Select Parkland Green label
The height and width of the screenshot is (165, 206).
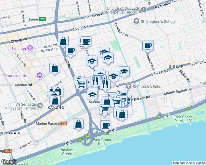pos(67,152)
